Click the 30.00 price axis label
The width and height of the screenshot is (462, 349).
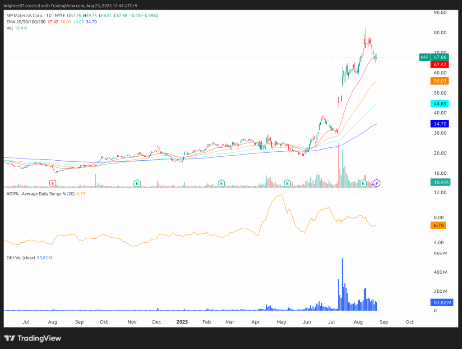click(440, 133)
